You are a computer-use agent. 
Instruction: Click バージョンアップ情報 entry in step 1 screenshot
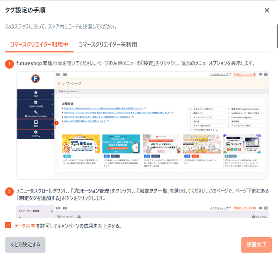243,125
